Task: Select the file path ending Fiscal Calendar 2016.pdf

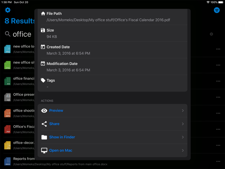Action: point(108,20)
